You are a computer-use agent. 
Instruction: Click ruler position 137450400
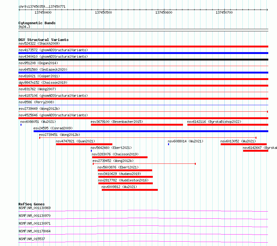tap(43, 12)
